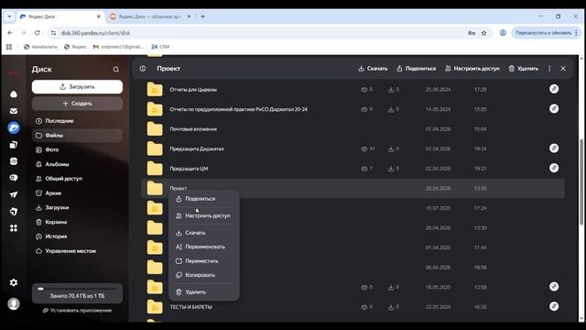Choose Удалить in the context menu
The height and width of the screenshot is (330, 586).
pyautogui.click(x=203, y=291)
